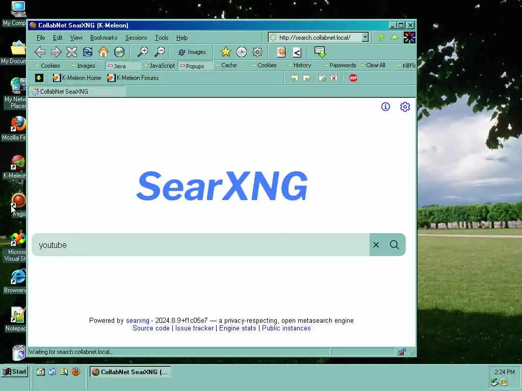
Task: Open preferences gear in toolbar
Action: click(x=257, y=52)
